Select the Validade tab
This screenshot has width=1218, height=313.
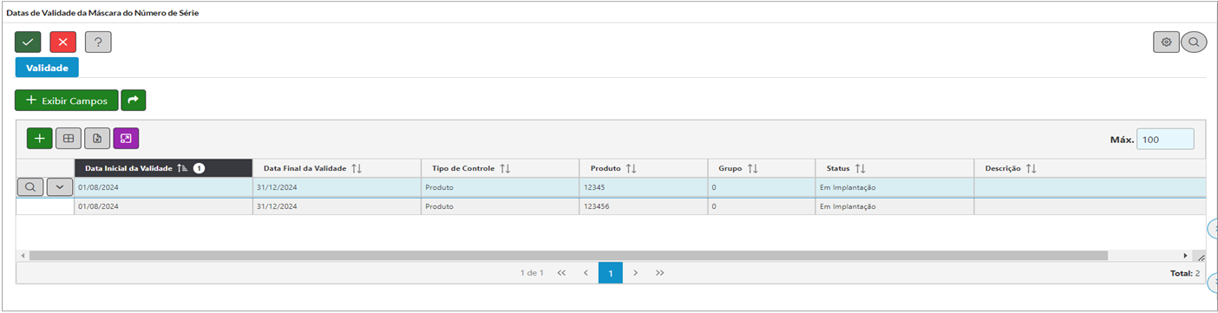coord(47,68)
